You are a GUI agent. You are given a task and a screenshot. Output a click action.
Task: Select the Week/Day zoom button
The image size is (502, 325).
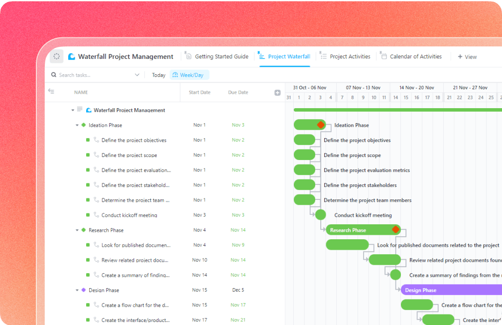point(189,75)
